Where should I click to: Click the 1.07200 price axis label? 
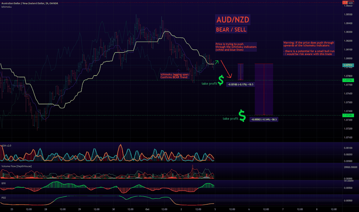point(348,129)
